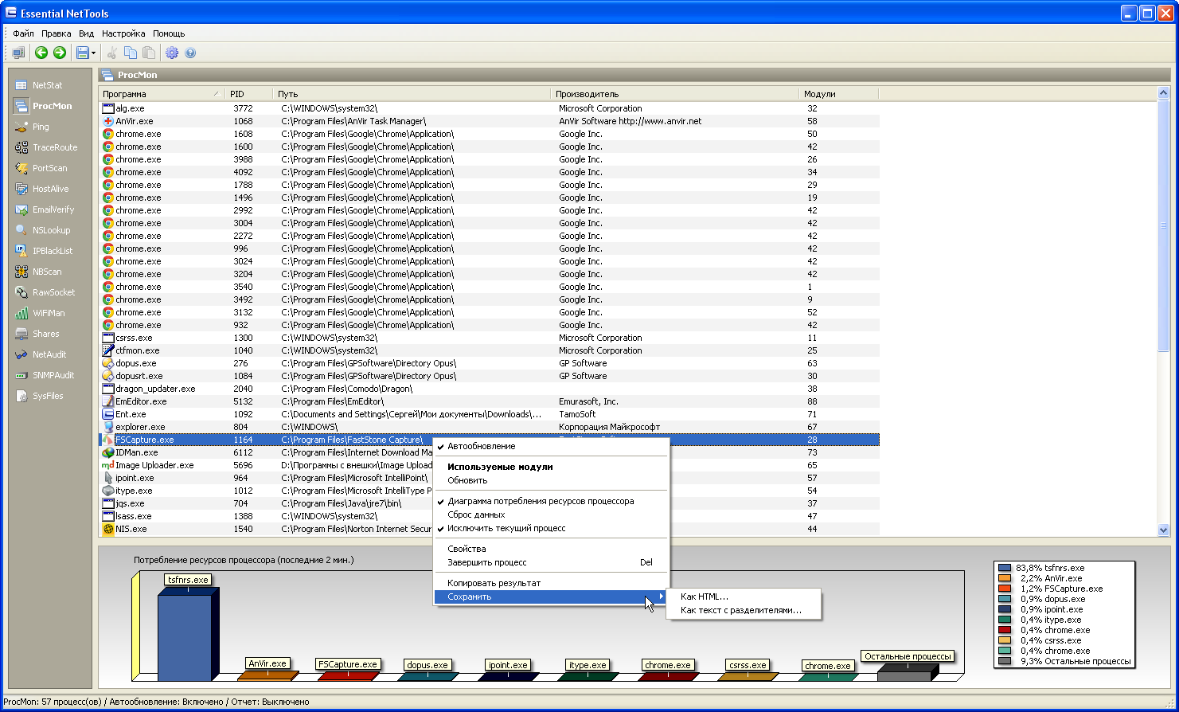
Task: Open Свойства from the context menu
Action: click(551, 549)
